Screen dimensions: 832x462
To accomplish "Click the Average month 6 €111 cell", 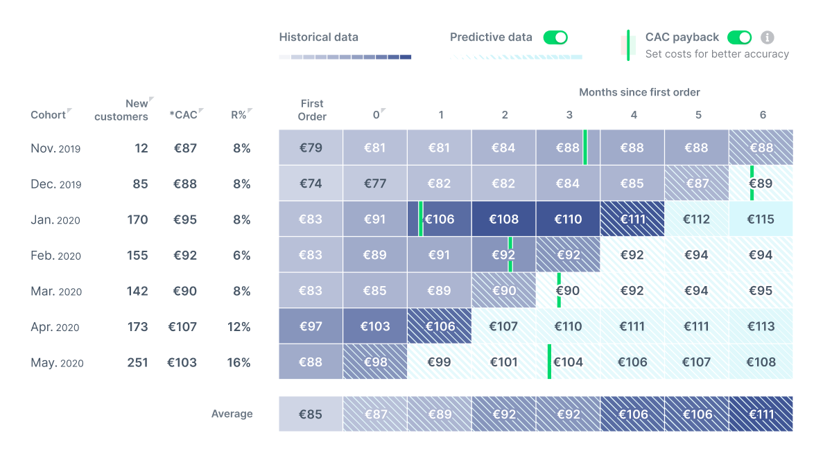I will pos(761,414).
